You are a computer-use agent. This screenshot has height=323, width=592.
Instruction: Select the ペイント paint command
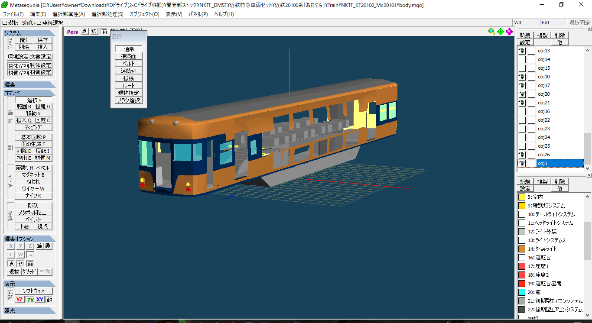(33, 220)
